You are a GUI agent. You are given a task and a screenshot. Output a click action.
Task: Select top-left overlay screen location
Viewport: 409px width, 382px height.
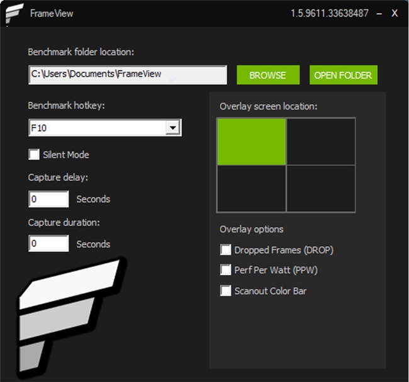(x=252, y=142)
